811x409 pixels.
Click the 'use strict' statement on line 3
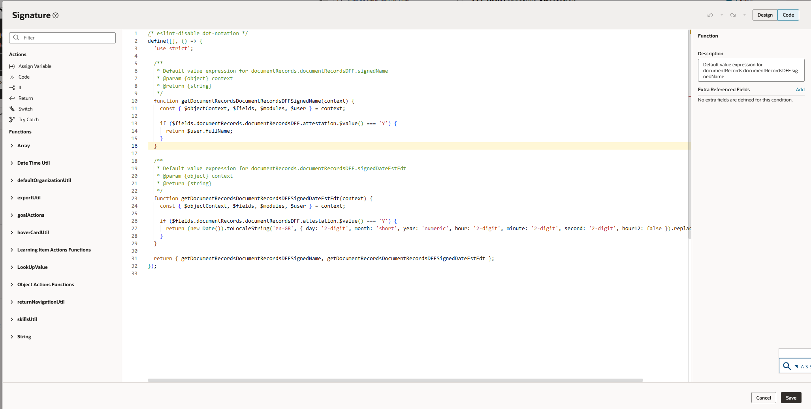pos(173,49)
